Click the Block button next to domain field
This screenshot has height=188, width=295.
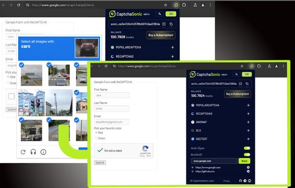coord(244,161)
